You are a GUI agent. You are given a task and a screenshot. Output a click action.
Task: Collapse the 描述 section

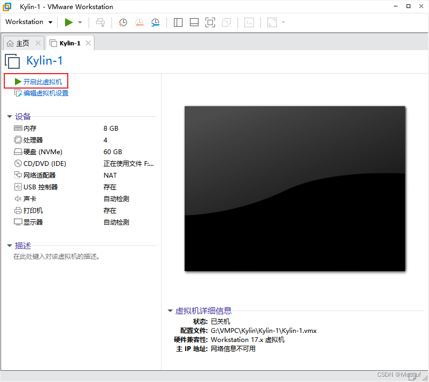[10, 246]
